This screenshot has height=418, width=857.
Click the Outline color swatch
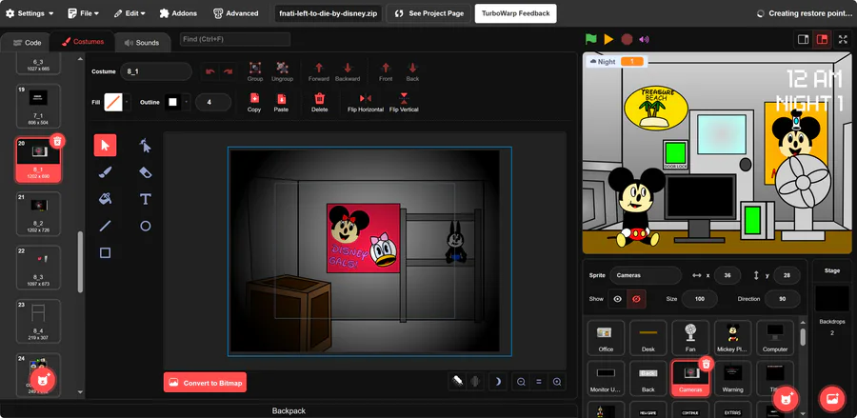click(172, 102)
